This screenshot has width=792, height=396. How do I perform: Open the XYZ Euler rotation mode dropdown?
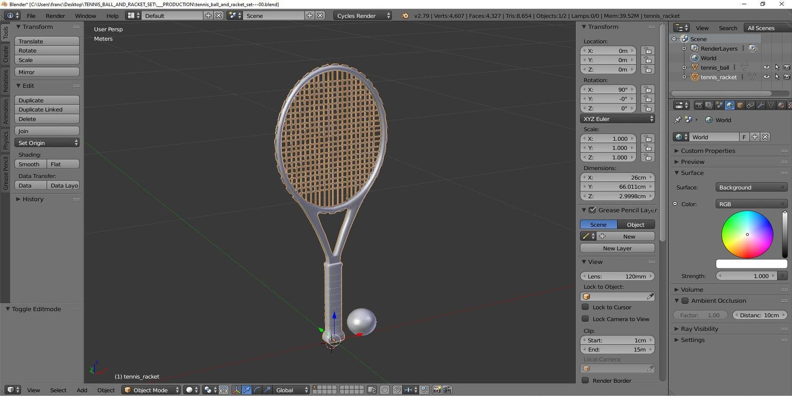(x=617, y=119)
